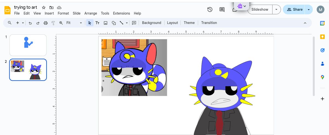The width and height of the screenshot is (329, 135).
Task: Choose the select arrow tool
Action: coord(90,23)
